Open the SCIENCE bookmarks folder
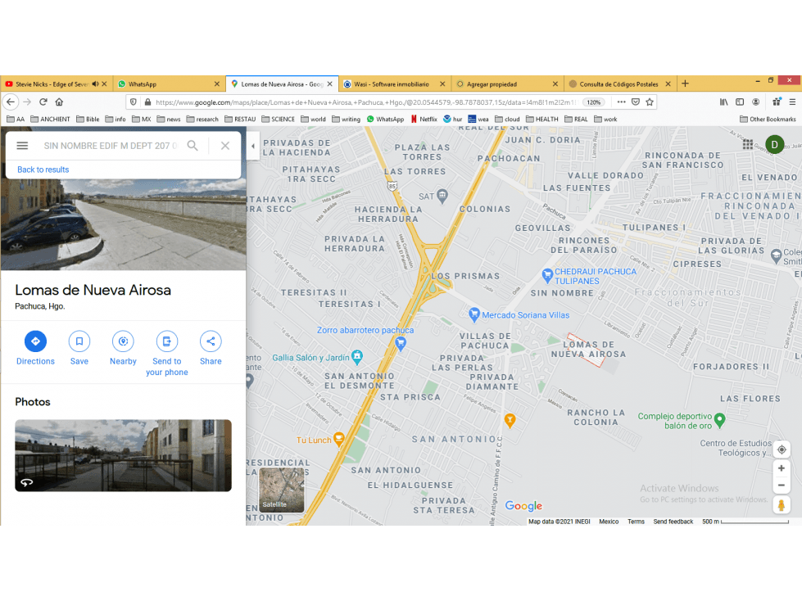Image resolution: width=802 pixels, height=601 pixels. click(278, 119)
